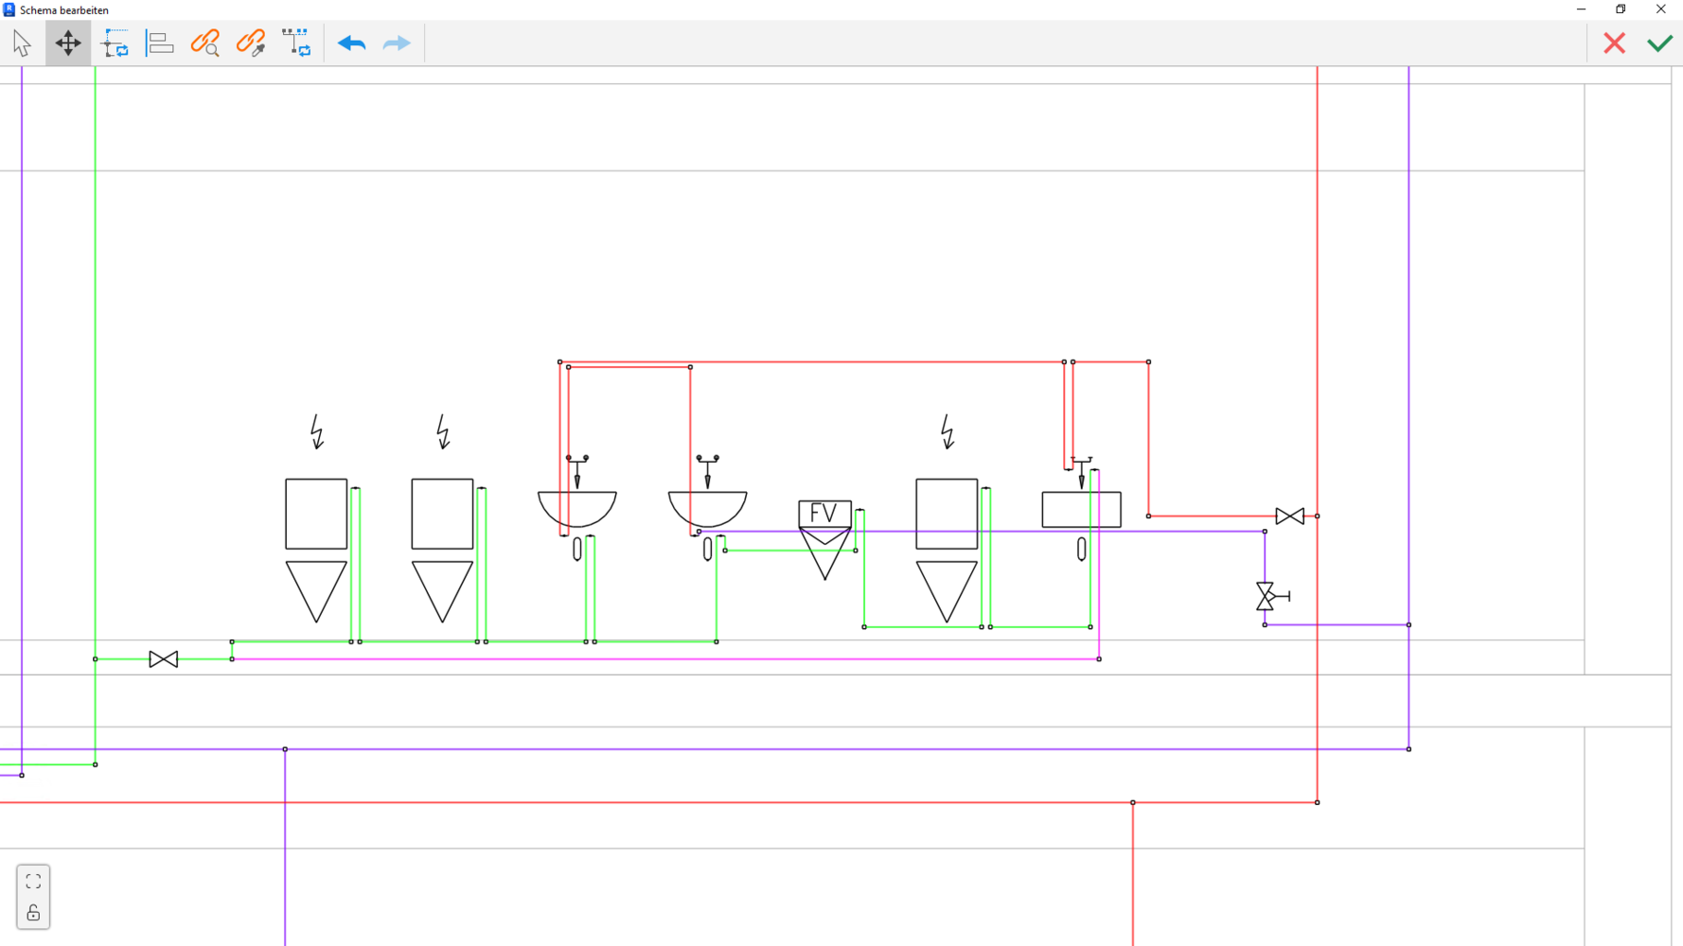Click the leftmost washbasin symbol
Screen dimensions: 1683x946
(x=577, y=506)
